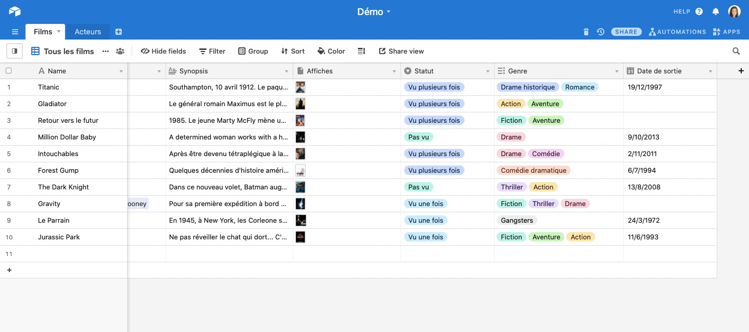749x332 pixels.
Task: Click the Comédie tag in Intouchables row
Action: 546,154
